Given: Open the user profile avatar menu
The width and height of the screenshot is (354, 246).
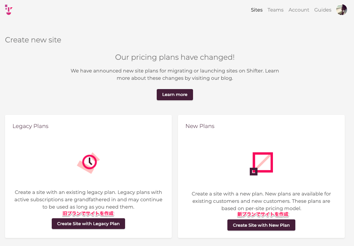Looking at the screenshot, I should pos(341,10).
